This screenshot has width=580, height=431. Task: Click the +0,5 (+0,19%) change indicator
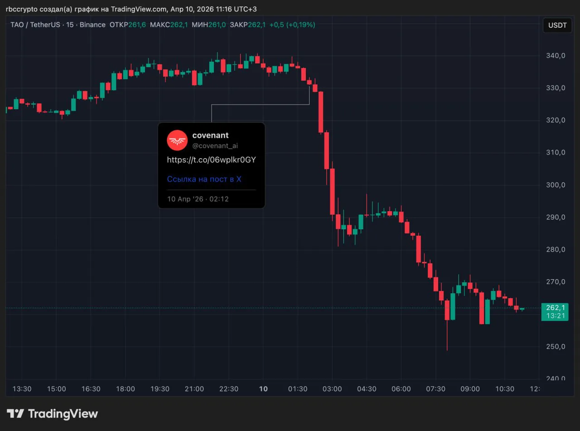click(x=292, y=25)
